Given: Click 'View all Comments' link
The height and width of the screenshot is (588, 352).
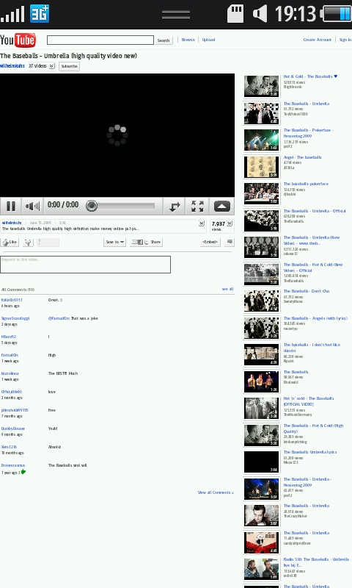Looking at the screenshot, I should pos(216,492).
